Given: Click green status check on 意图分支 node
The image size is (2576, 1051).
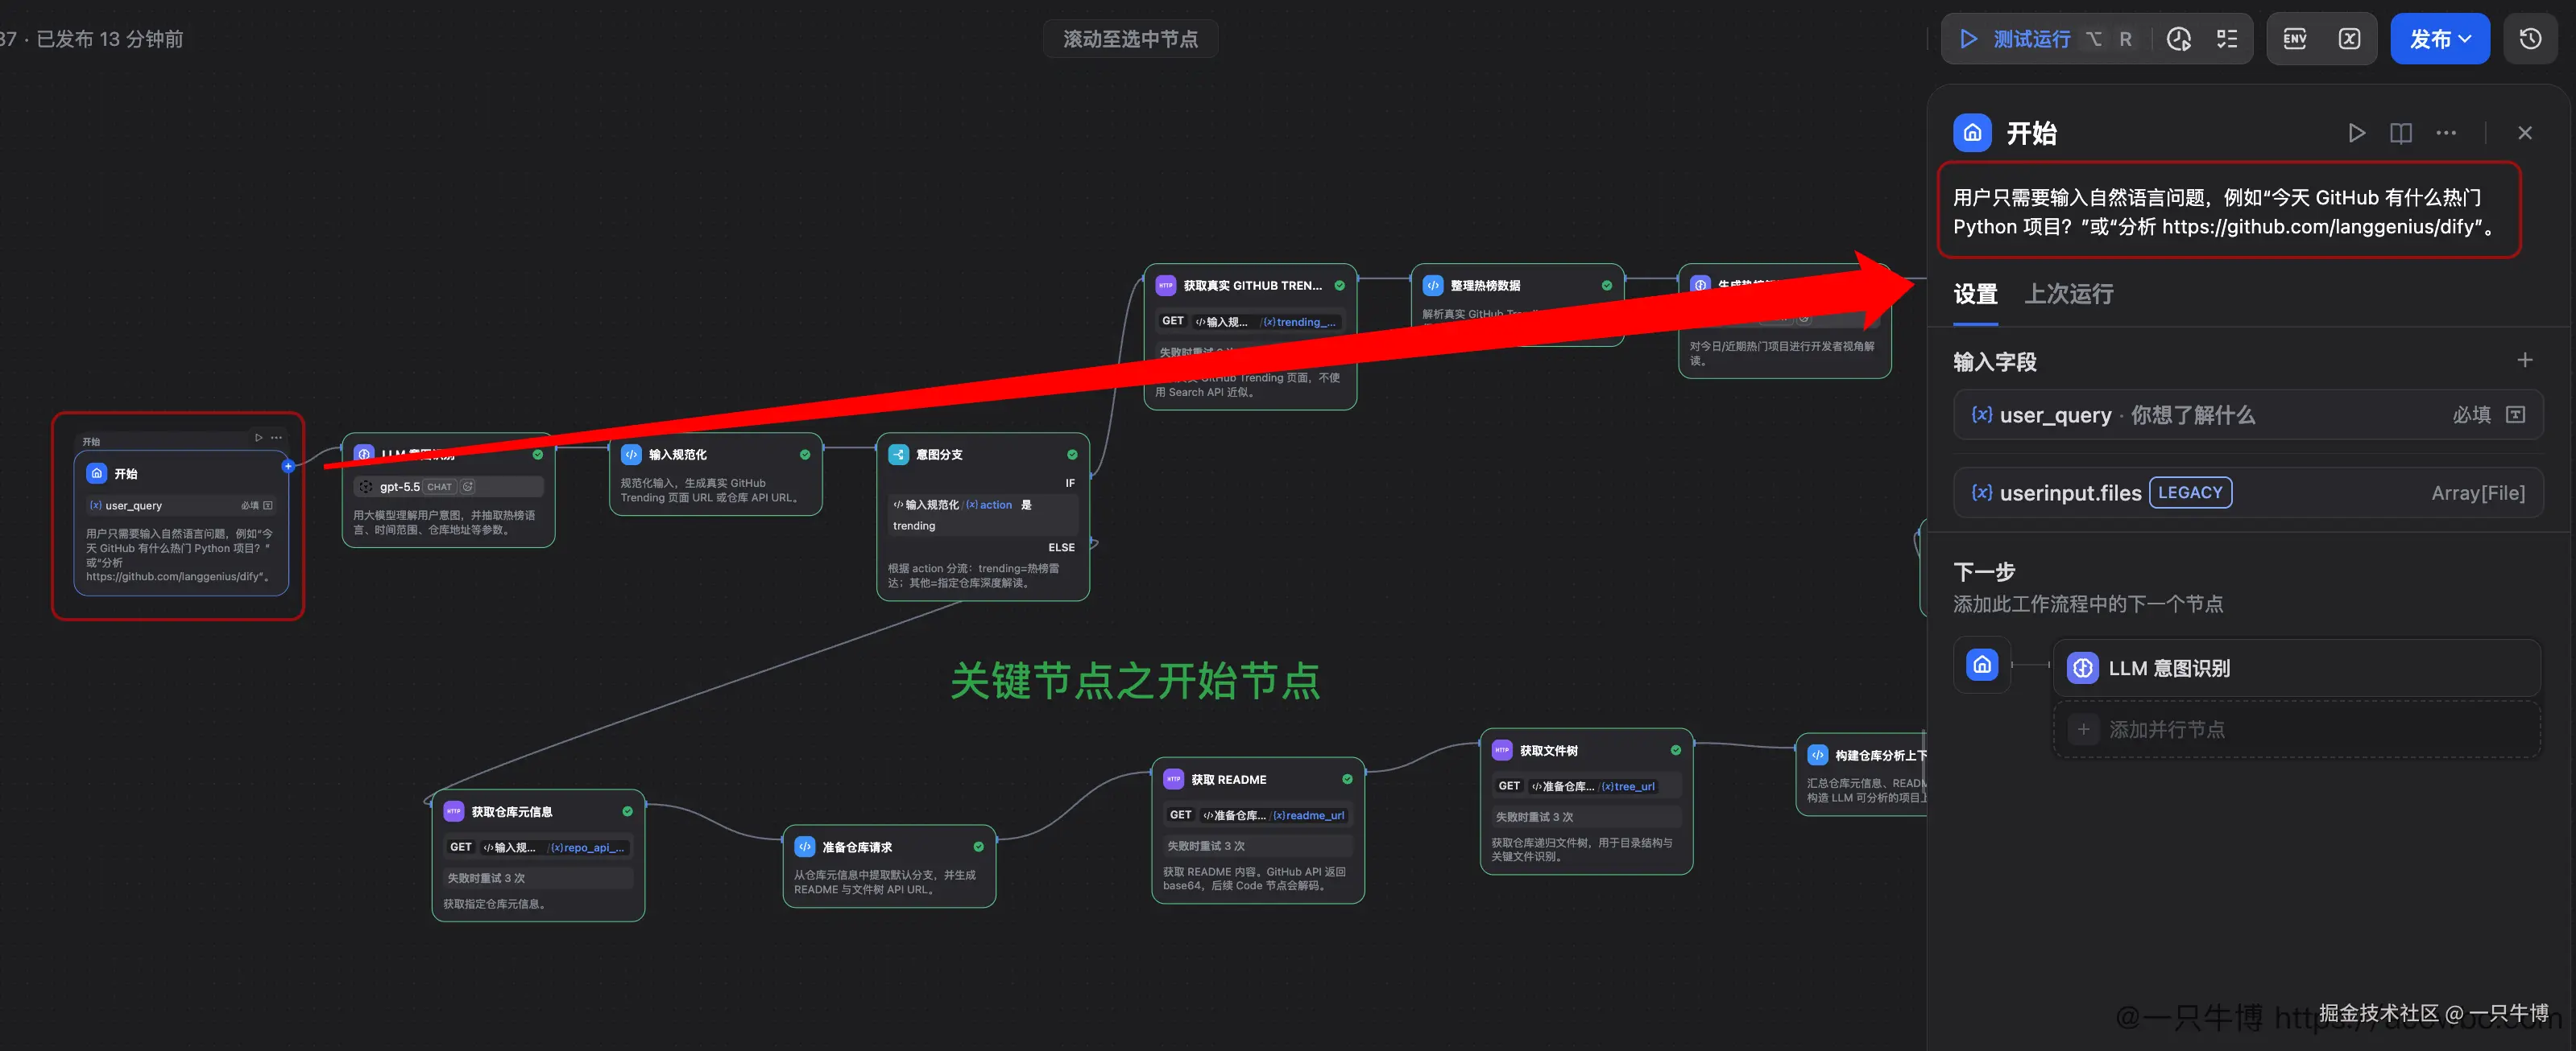Looking at the screenshot, I should click(1072, 455).
